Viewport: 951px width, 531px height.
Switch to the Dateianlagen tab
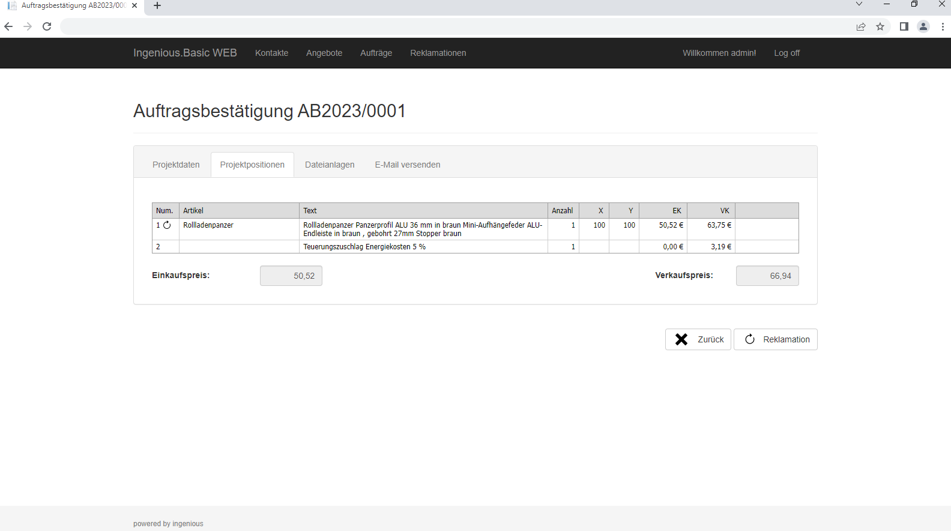330,165
